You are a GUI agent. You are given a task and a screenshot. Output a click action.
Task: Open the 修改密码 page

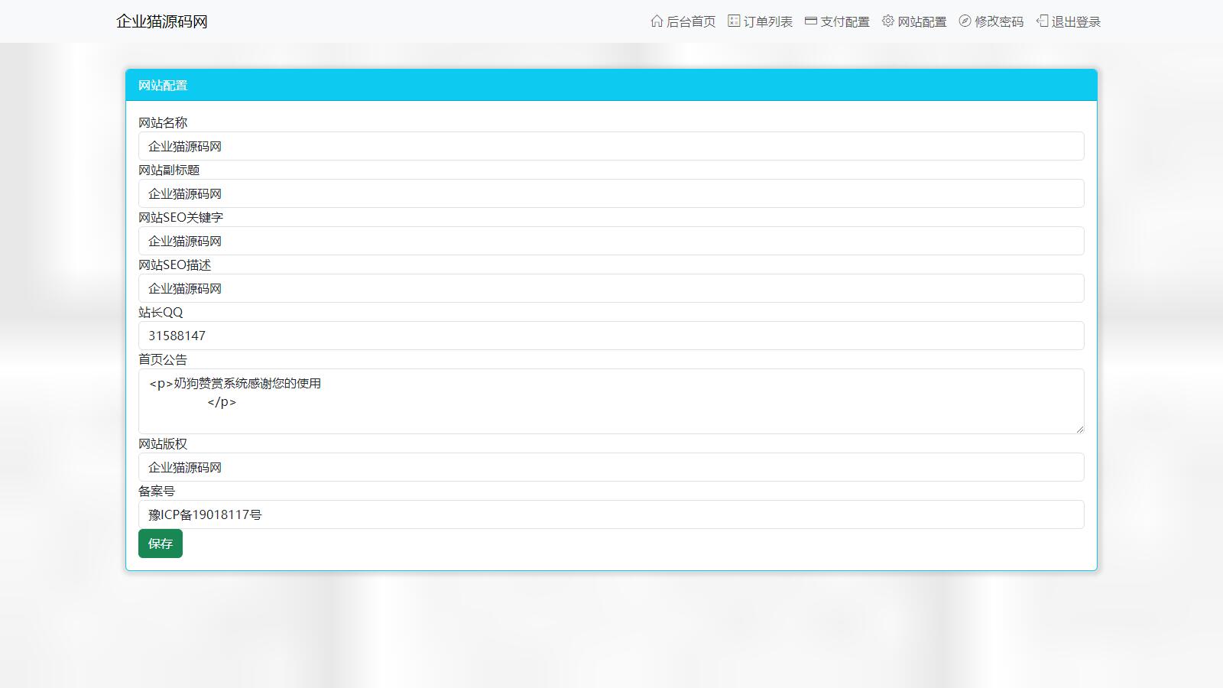coord(992,21)
